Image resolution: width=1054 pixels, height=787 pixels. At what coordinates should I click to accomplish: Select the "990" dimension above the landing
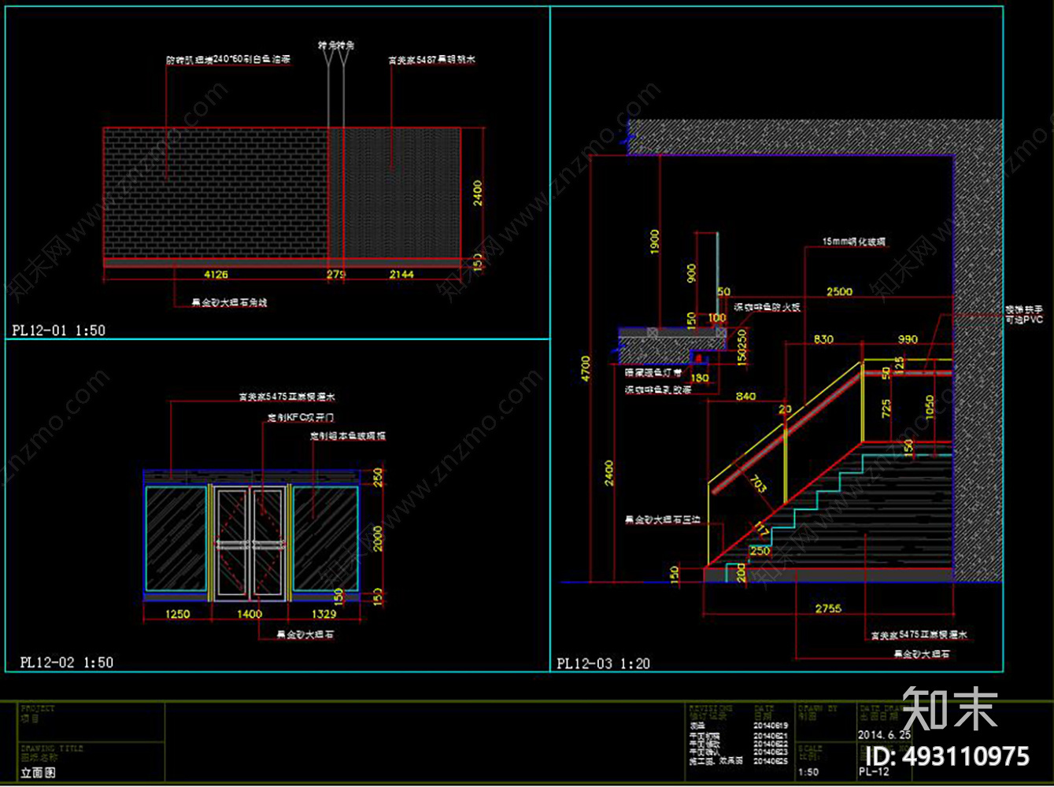tap(908, 339)
